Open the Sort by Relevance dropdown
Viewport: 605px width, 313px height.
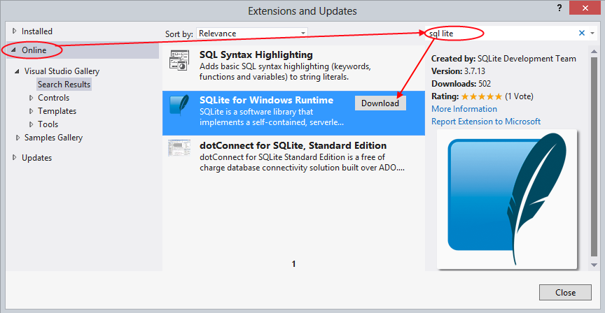coord(251,33)
